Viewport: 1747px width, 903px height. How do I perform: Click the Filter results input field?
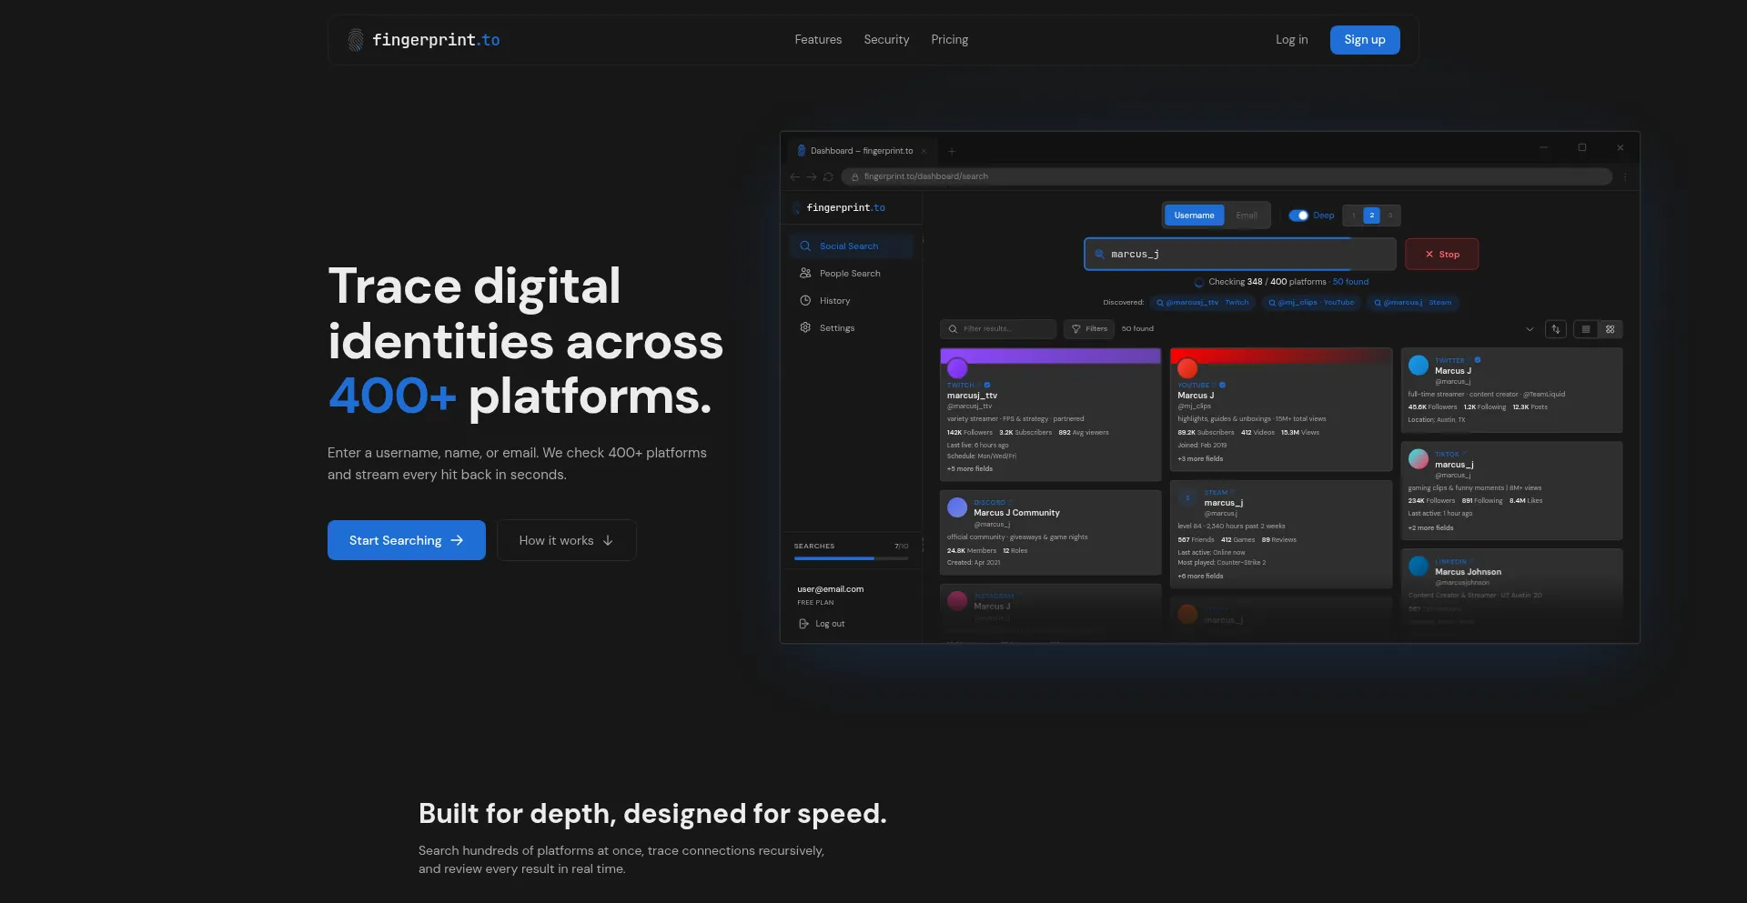(998, 329)
